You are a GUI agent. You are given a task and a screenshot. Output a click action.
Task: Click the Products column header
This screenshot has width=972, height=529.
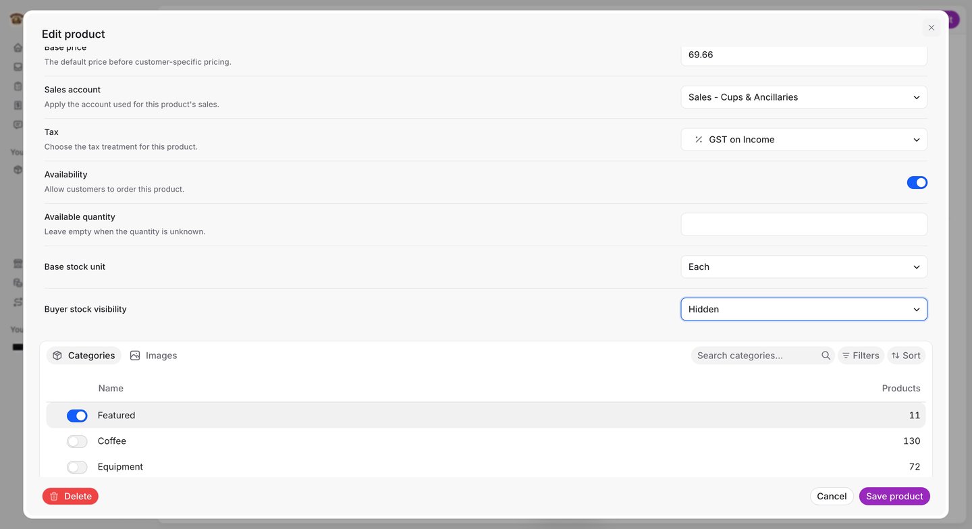901,389
